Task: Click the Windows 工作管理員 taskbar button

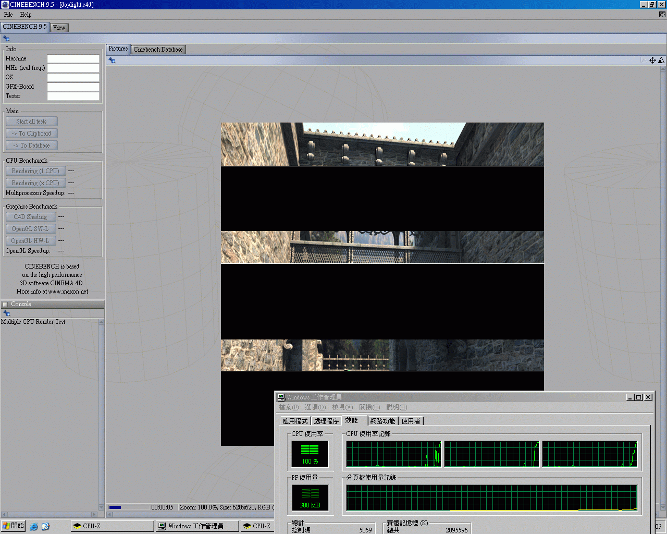Action: click(197, 526)
